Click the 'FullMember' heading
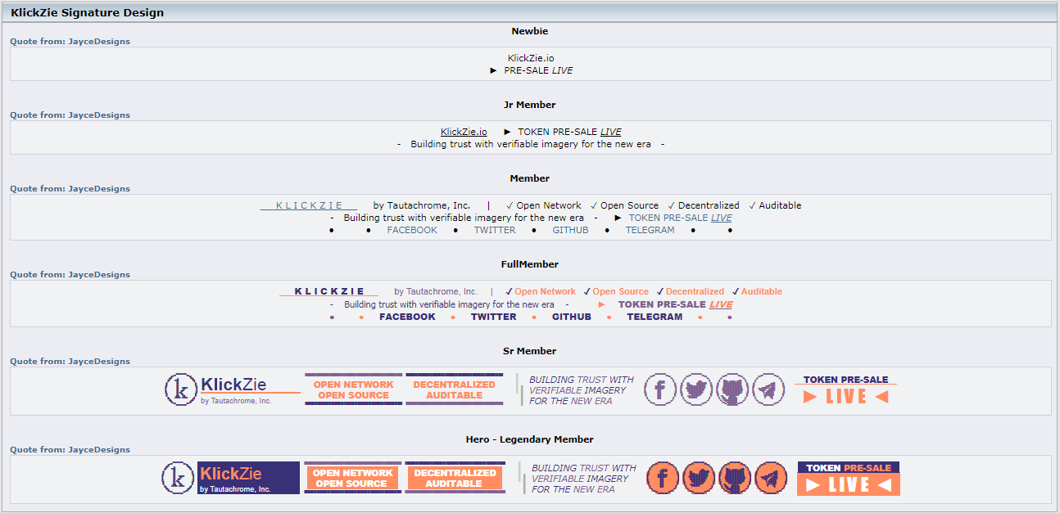This screenshot has height=513, width=1060. click(529, 264)
